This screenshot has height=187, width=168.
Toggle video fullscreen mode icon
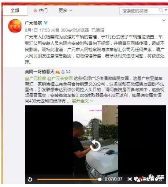130,179
